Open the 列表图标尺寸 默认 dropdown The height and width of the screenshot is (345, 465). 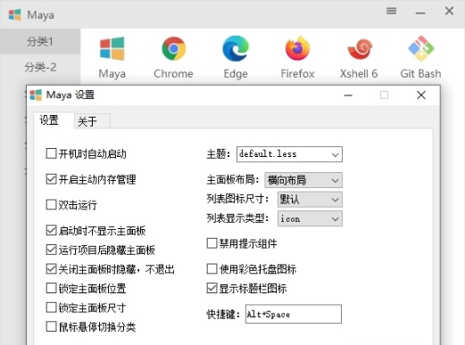coord(310,200)
